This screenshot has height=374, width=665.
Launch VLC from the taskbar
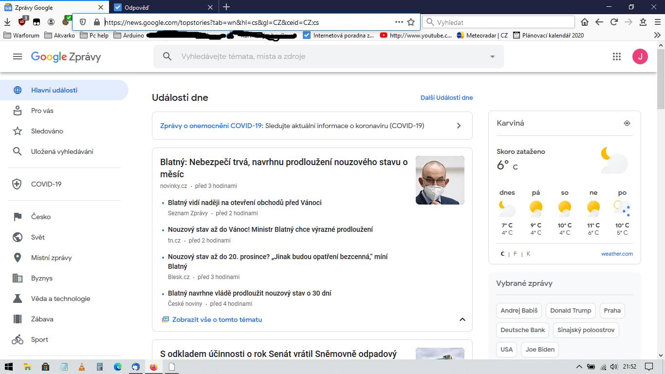click(82, 367)
